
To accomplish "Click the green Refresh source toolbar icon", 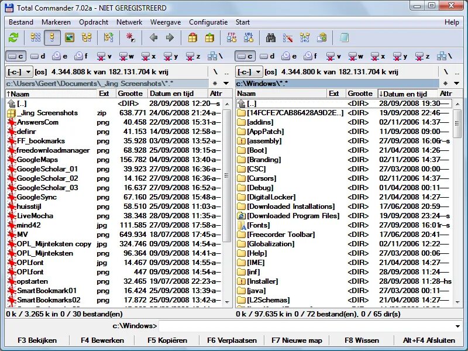I will [13, 37].
